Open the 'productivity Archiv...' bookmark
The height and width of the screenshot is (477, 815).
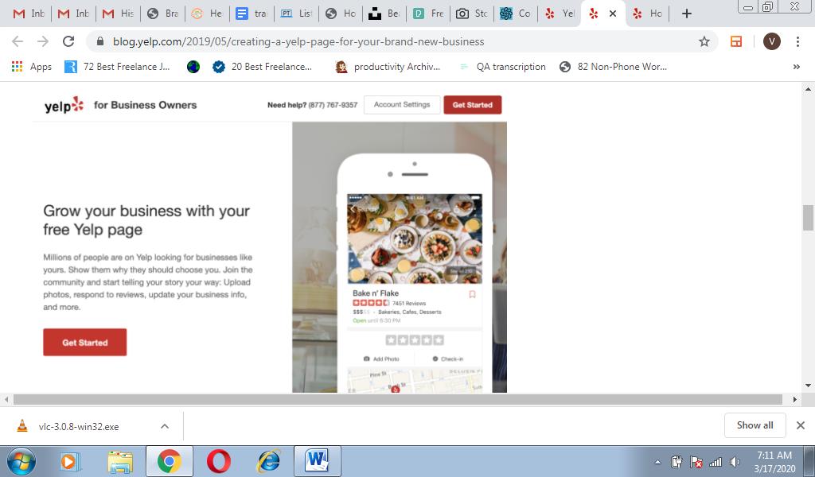388,67
